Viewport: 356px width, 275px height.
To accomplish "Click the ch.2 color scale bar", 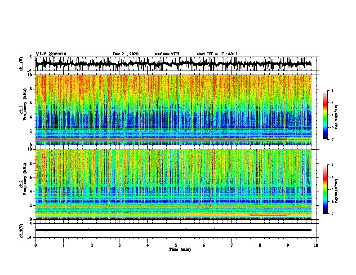I will (325, 189).
